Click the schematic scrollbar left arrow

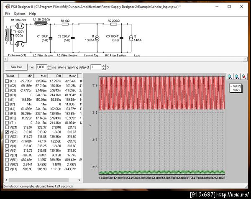pos(6,59)
